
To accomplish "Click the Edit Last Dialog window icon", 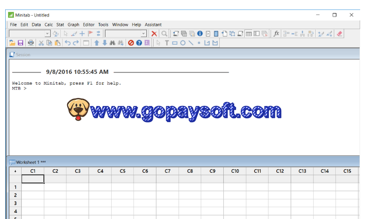I will pyautogui.click(x=86, y=43).
